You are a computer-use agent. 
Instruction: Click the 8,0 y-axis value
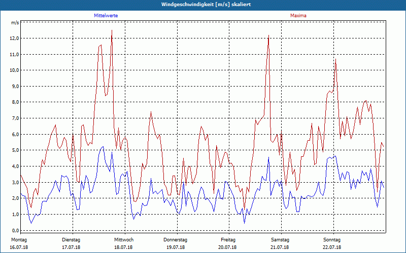point(16,102)
